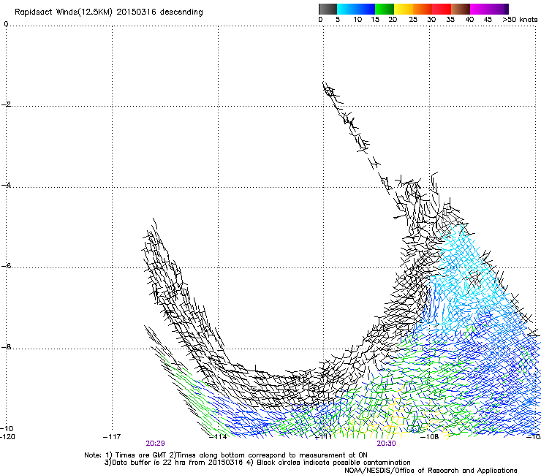541x475 pixels.
Task: Click the orange 25-30 knots color swatch
Action: [x=423, y=9]
